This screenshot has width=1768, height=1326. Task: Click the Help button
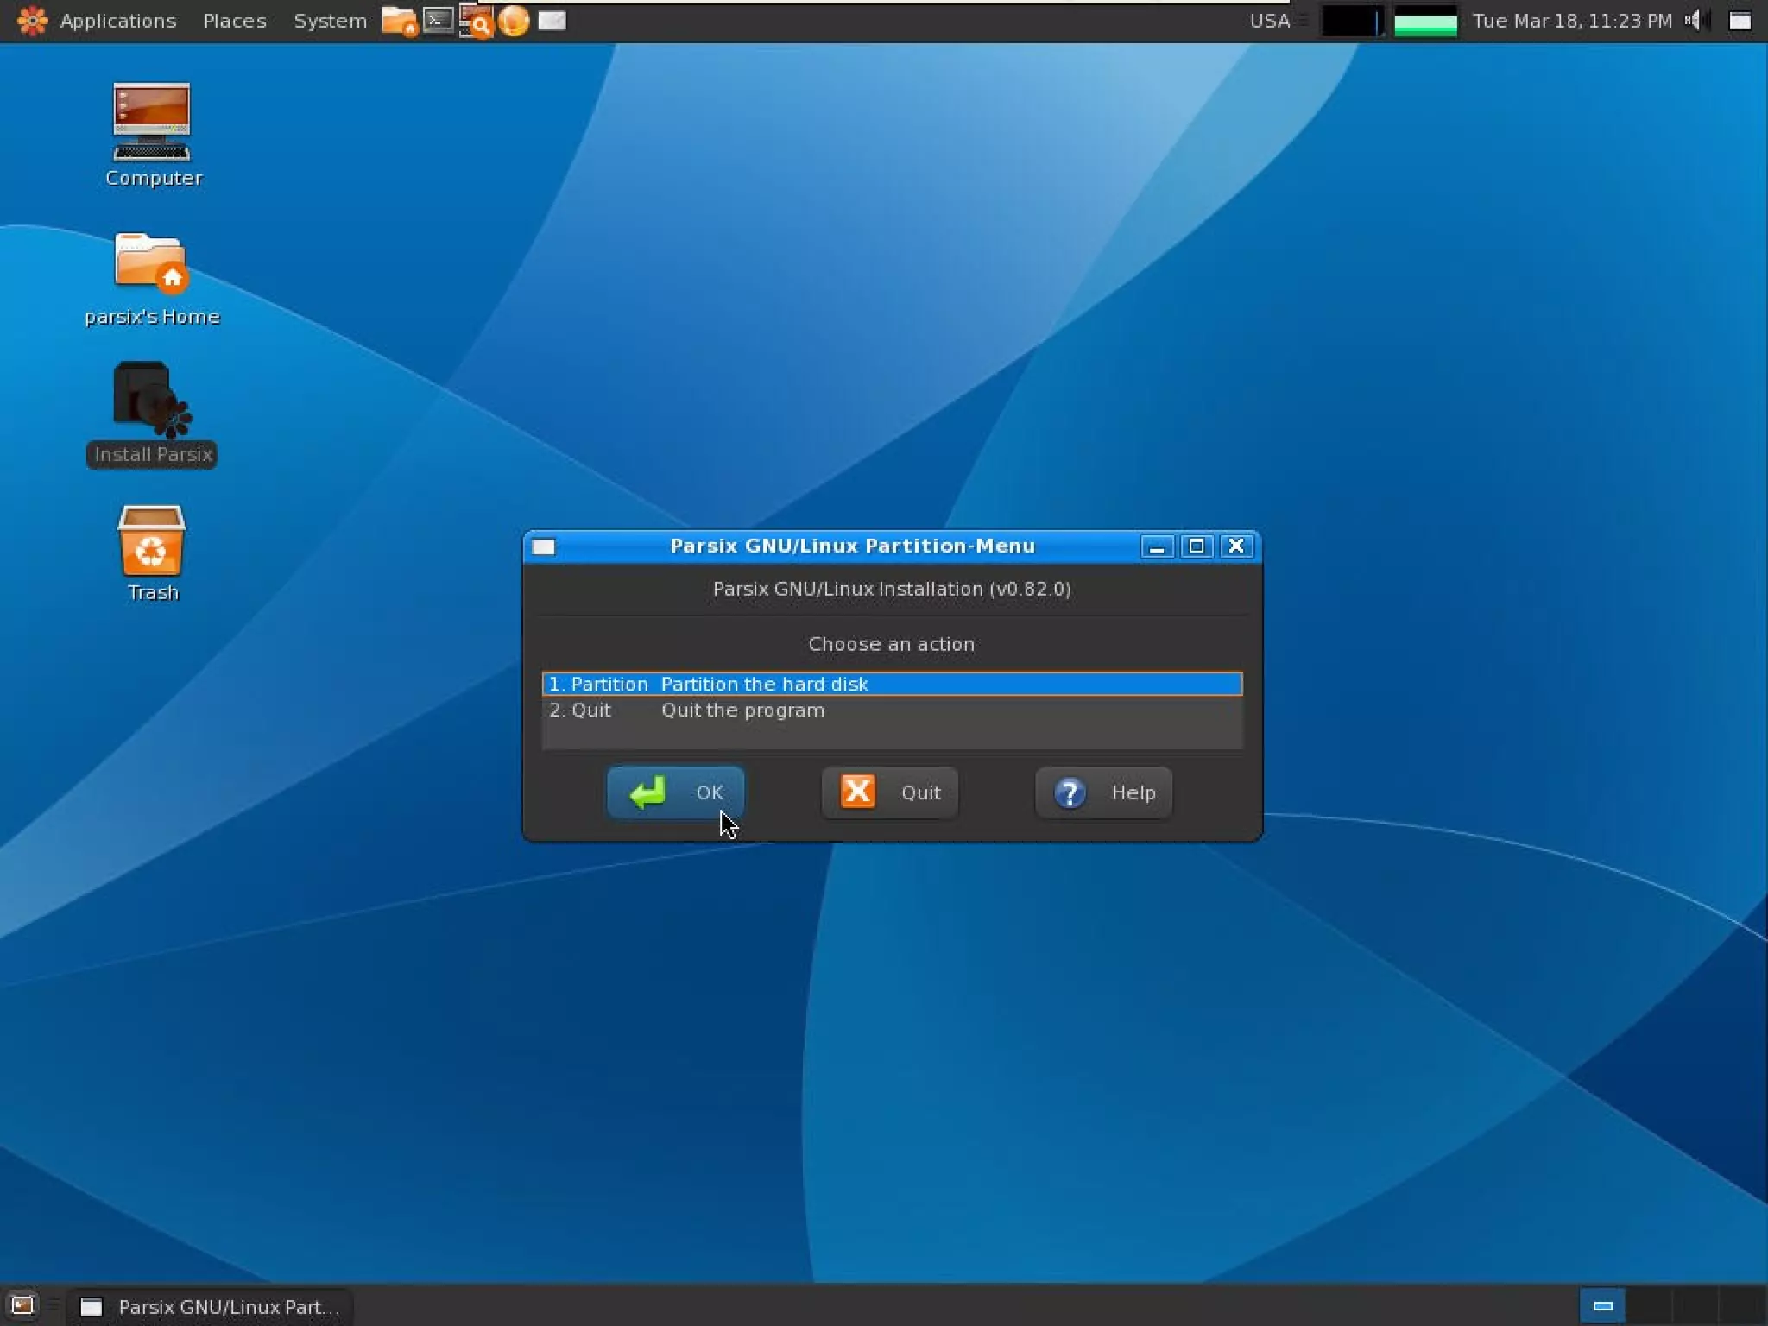coord(1104,792)
